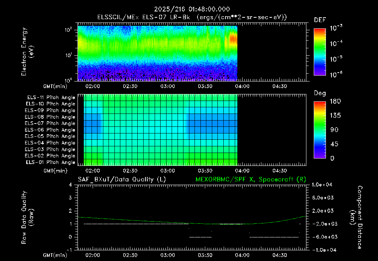
Task: Select the ELS-11 Pitch Angle row label
Action: coord(51,98)
